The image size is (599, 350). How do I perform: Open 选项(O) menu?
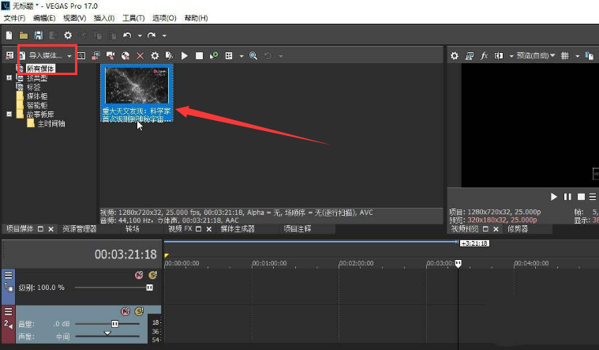(164, 18)
